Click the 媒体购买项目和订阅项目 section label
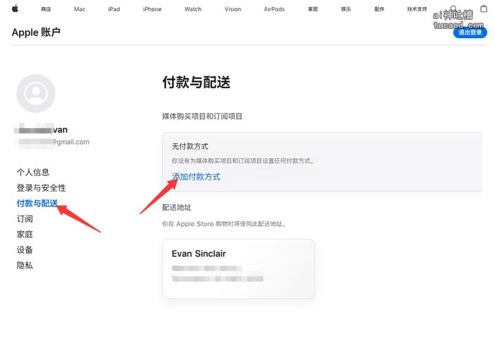 point(202,117)
